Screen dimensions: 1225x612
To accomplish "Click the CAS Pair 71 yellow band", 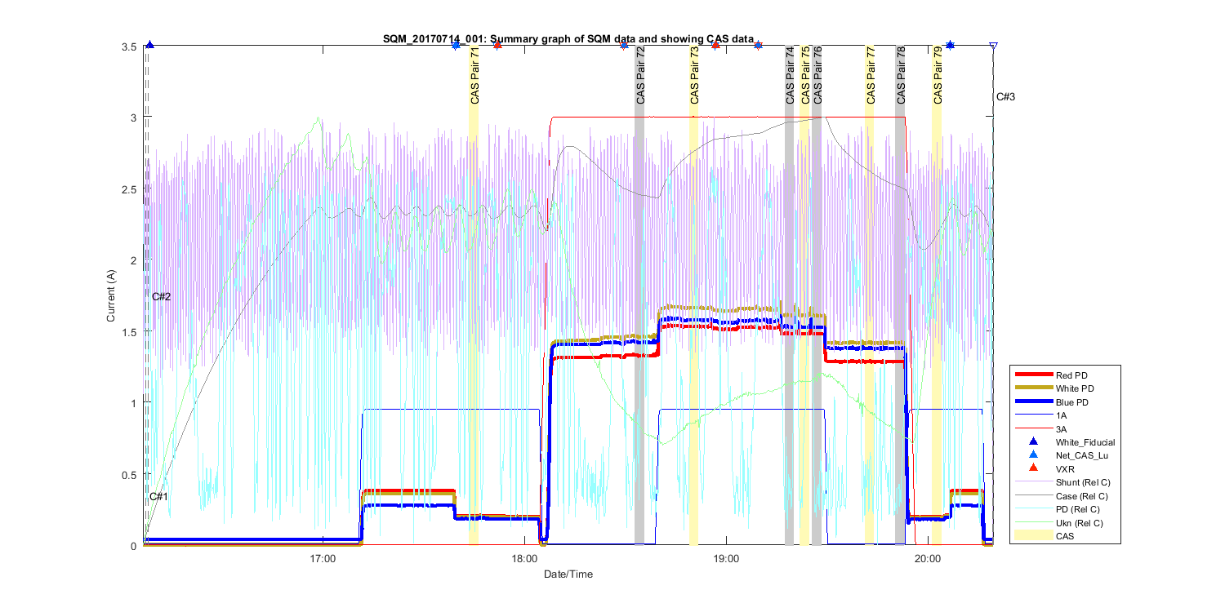I will [x=473, y=326].
